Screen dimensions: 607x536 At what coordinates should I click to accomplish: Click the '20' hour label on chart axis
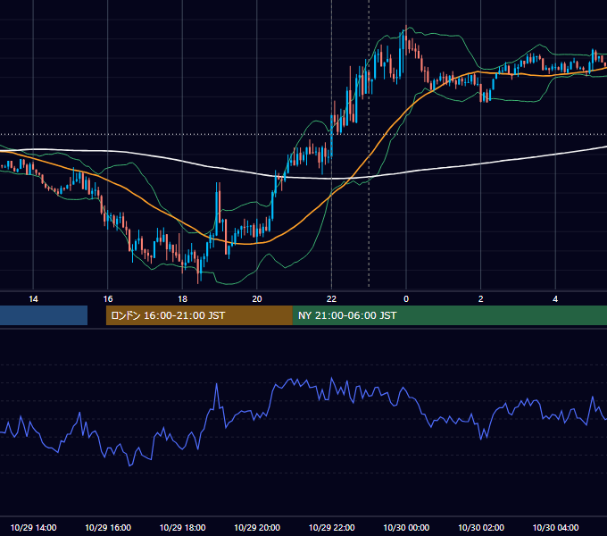[x=257, y=299]
